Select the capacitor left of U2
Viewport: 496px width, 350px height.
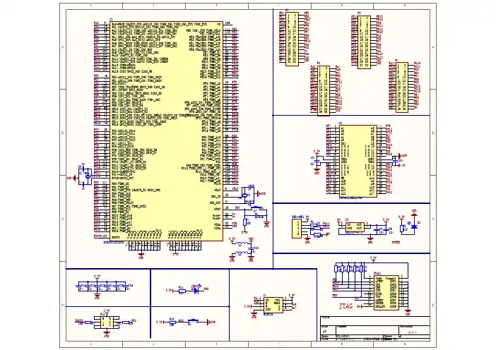pyautogui.click(x=317, y=162)
